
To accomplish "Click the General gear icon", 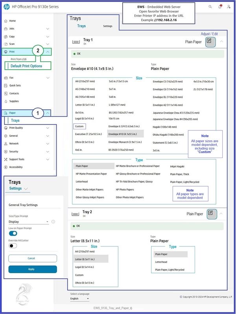I will click(x=6, y=136).
